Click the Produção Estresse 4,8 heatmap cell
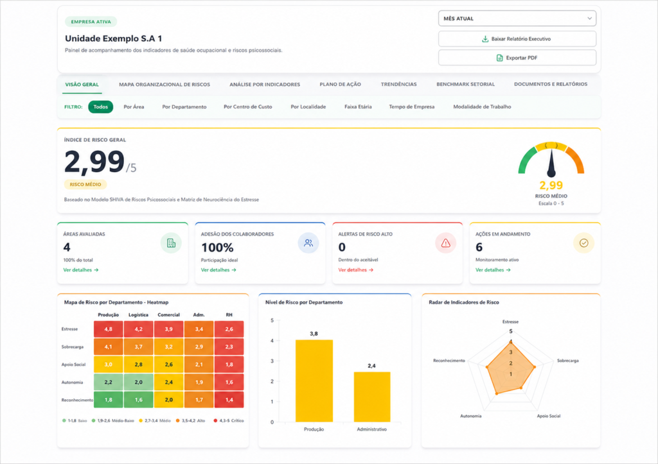This screenshot has width=658, height=464. 108,329
